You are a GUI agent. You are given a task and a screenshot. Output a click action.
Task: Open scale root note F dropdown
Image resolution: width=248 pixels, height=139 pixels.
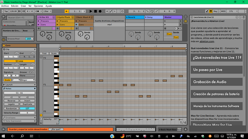click(x=16, y=80)
